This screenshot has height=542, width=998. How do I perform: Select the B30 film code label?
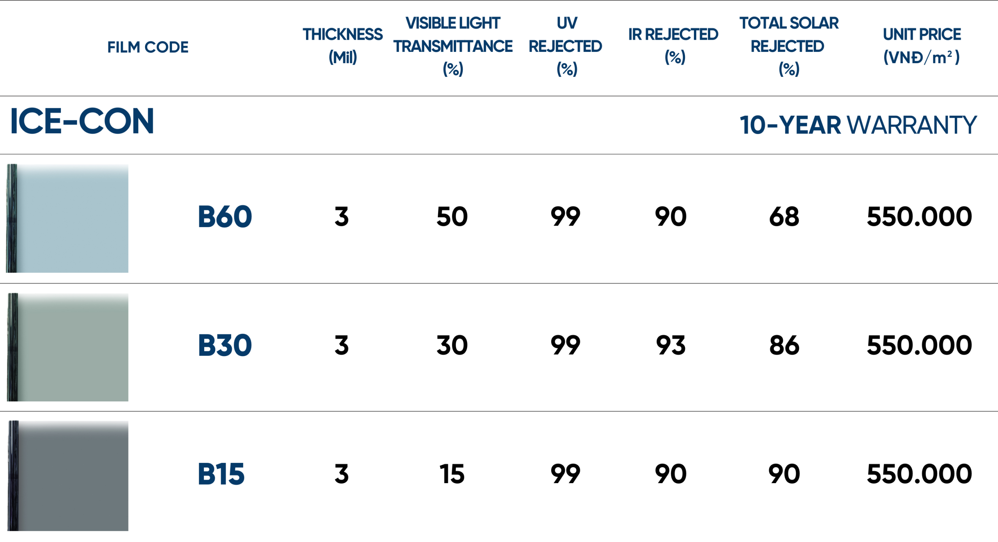225,346
